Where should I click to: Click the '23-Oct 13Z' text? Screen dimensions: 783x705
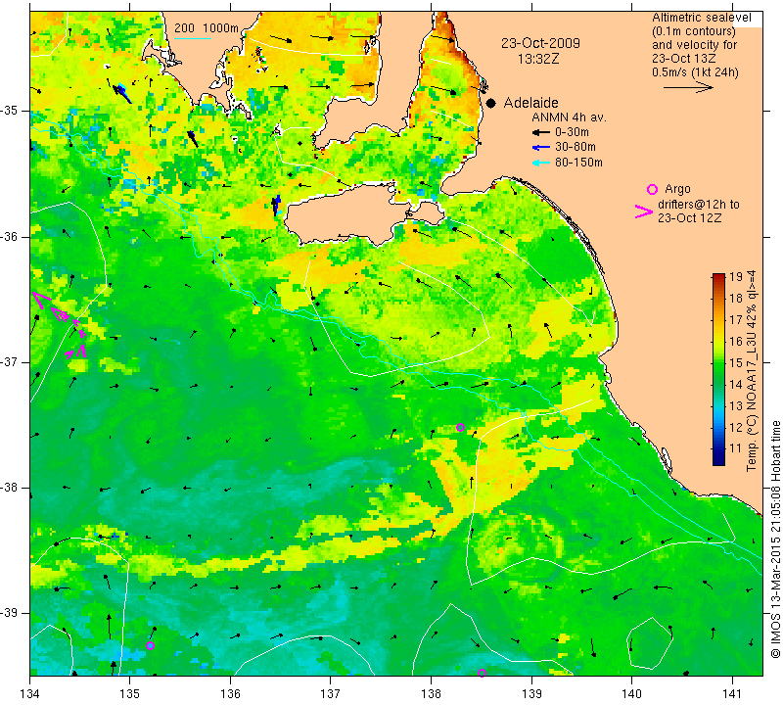click(x=684, y=59)
